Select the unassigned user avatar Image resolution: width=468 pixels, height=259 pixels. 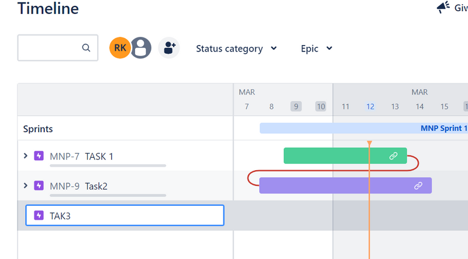point(140,48)
